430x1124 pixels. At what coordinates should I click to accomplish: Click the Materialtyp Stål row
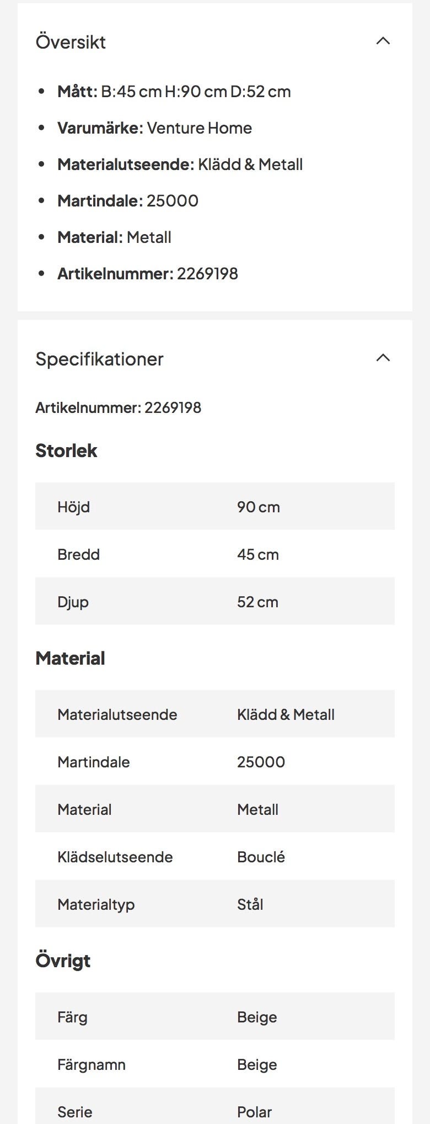[x=215, y=904]
